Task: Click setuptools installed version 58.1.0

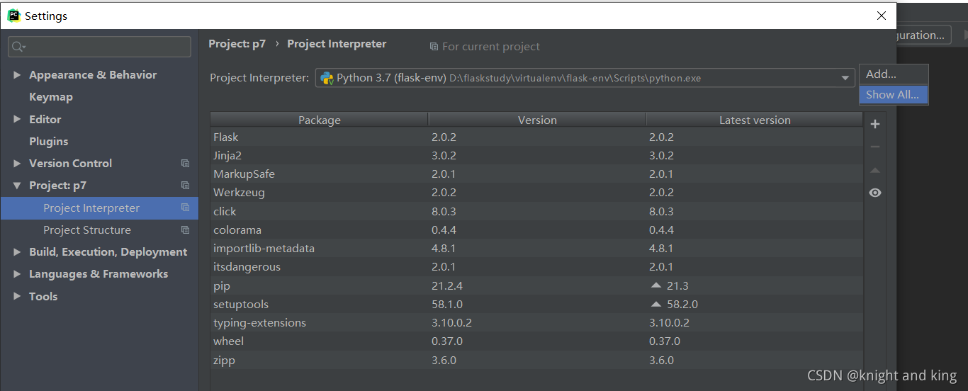Action: (447, 305)
